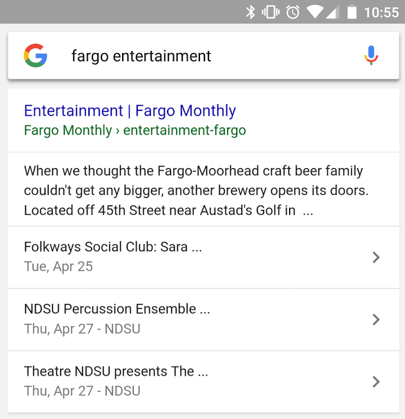Expand Folkways Social Club event chevron
This screenshot has width=405, height=419.
pos(376,257)
